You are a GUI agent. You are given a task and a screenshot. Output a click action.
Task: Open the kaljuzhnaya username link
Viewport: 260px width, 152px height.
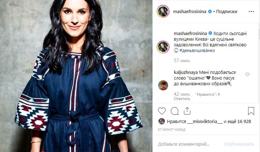186,72
